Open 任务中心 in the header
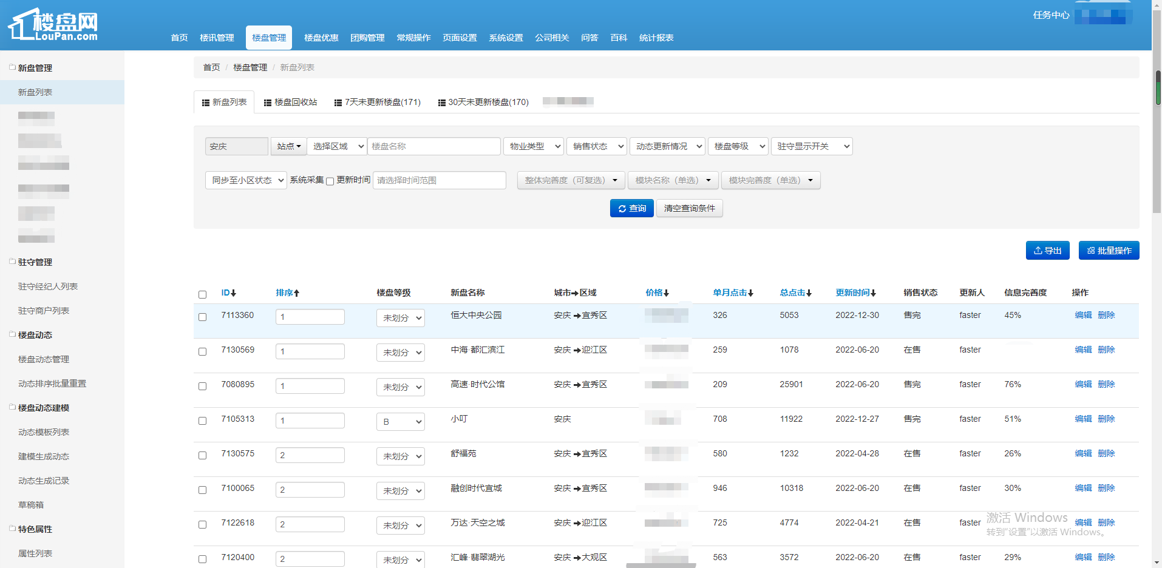Screen dimensions: 1162x568 point(1051,15)
